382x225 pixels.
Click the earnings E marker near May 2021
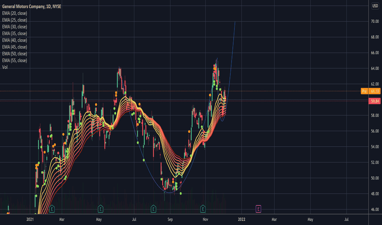pyautogui.click(x=100, y=209)
